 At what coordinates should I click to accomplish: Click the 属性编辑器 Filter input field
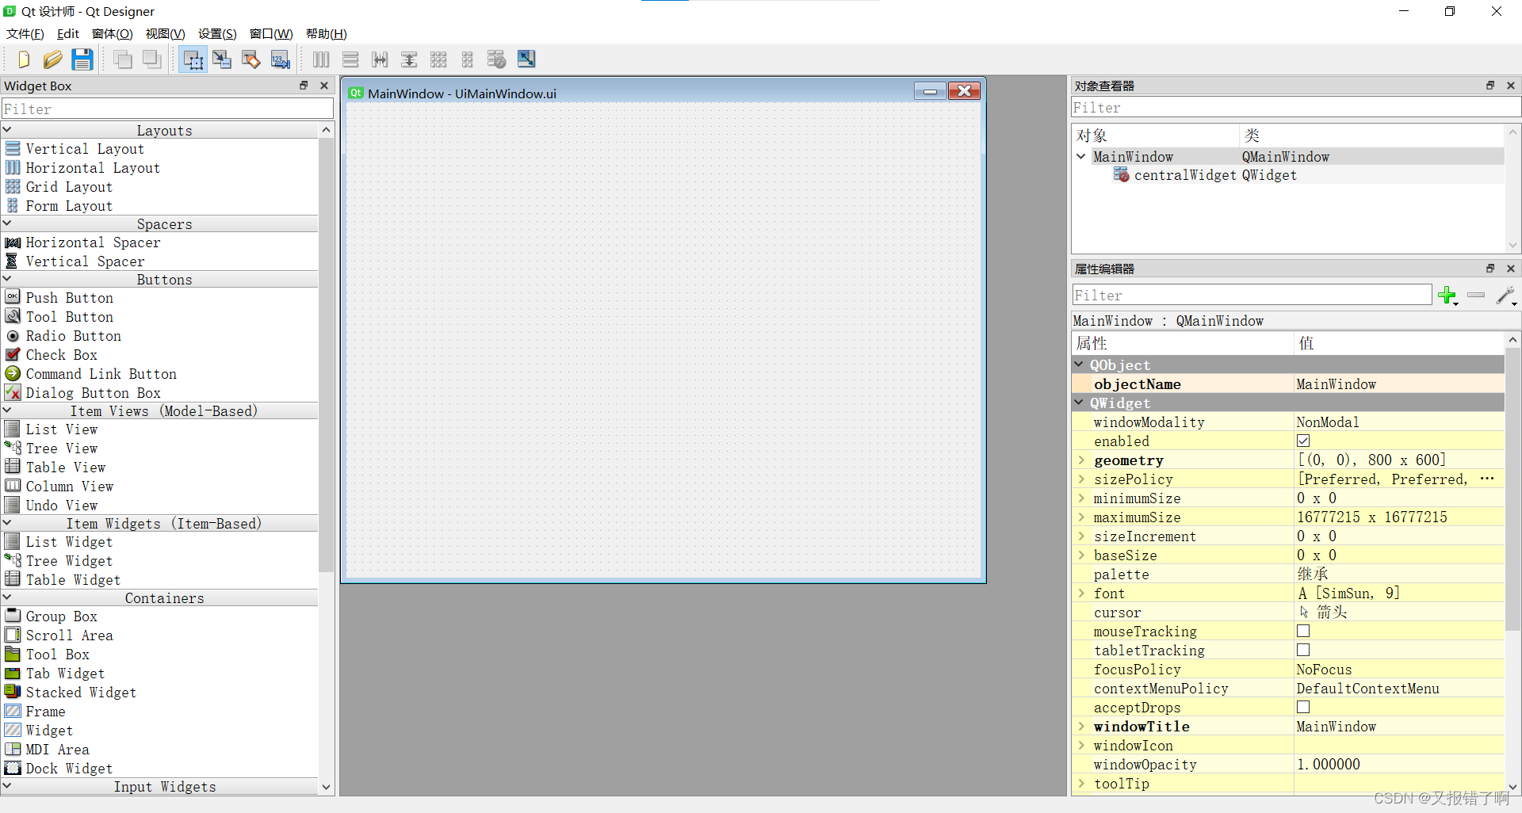point(1252,296)
